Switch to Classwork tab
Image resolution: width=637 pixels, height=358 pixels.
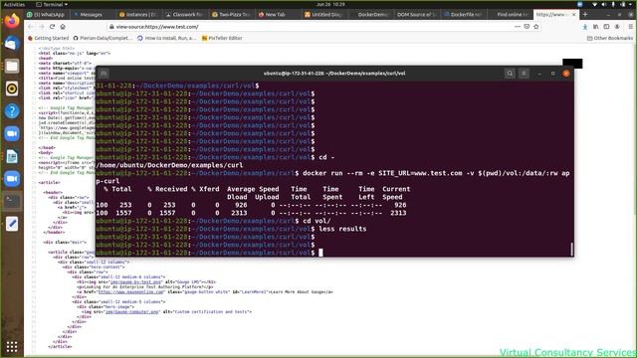[x=185, y=14]
